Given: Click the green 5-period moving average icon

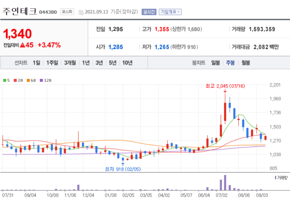Looking at the screenshot, I should click(x=4, y=81).
